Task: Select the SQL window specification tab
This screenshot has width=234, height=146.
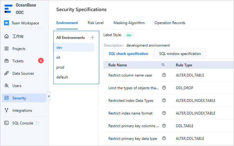Action: pyautogui.click(x=180, y=54)
